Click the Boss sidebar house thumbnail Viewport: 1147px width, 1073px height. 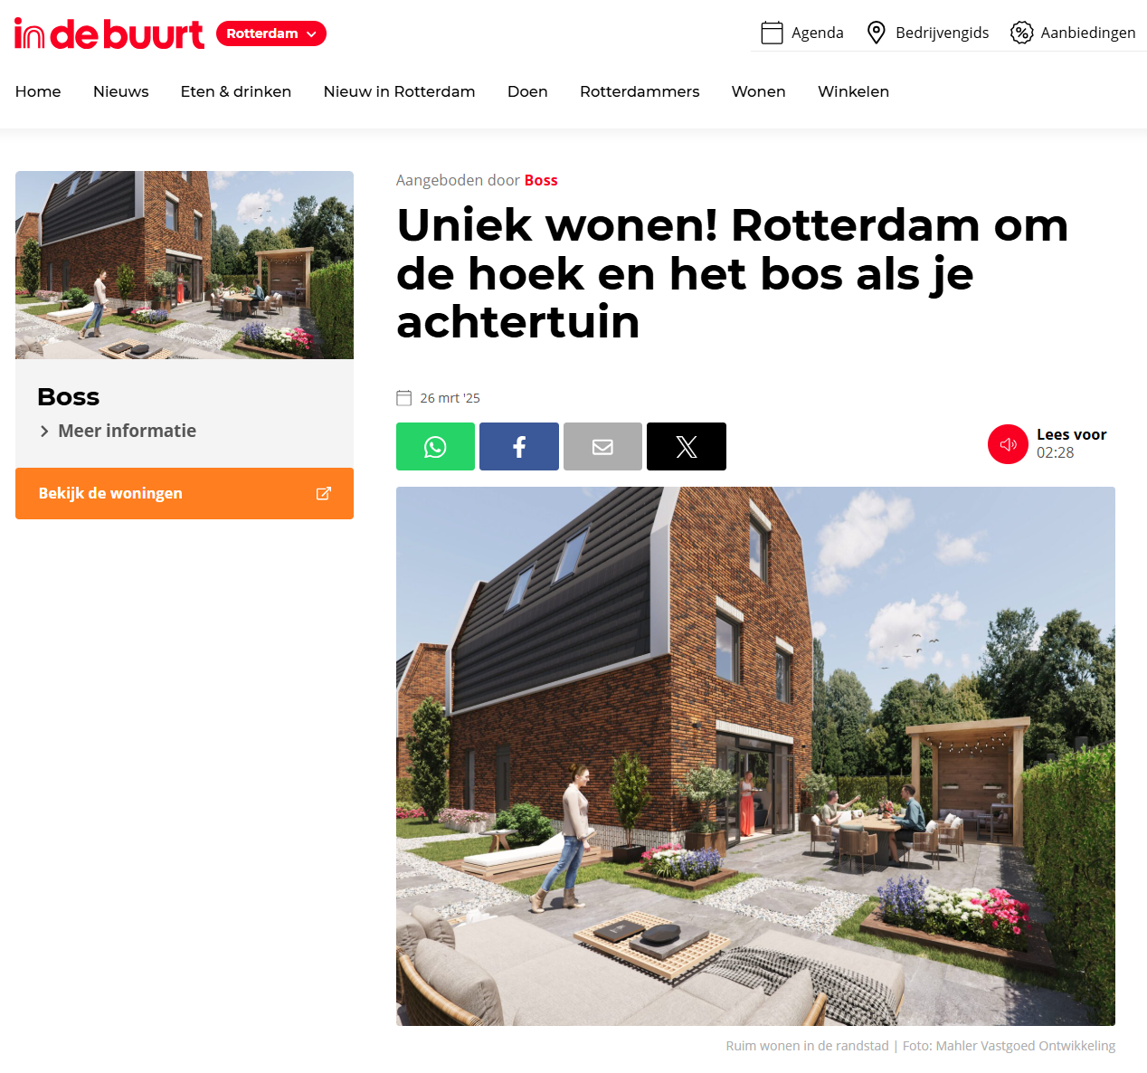click(x=185, y=265)
